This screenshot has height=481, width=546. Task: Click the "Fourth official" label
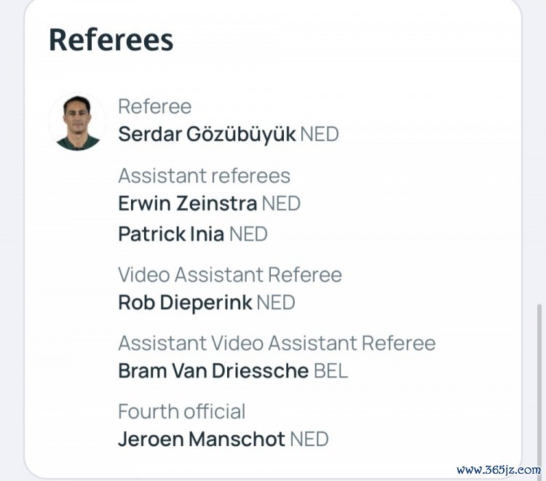click(181, 411)
